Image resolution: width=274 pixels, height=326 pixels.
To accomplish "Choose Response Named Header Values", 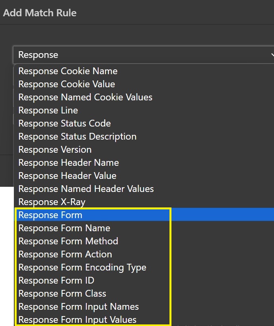I will click(x=86, y=189).
